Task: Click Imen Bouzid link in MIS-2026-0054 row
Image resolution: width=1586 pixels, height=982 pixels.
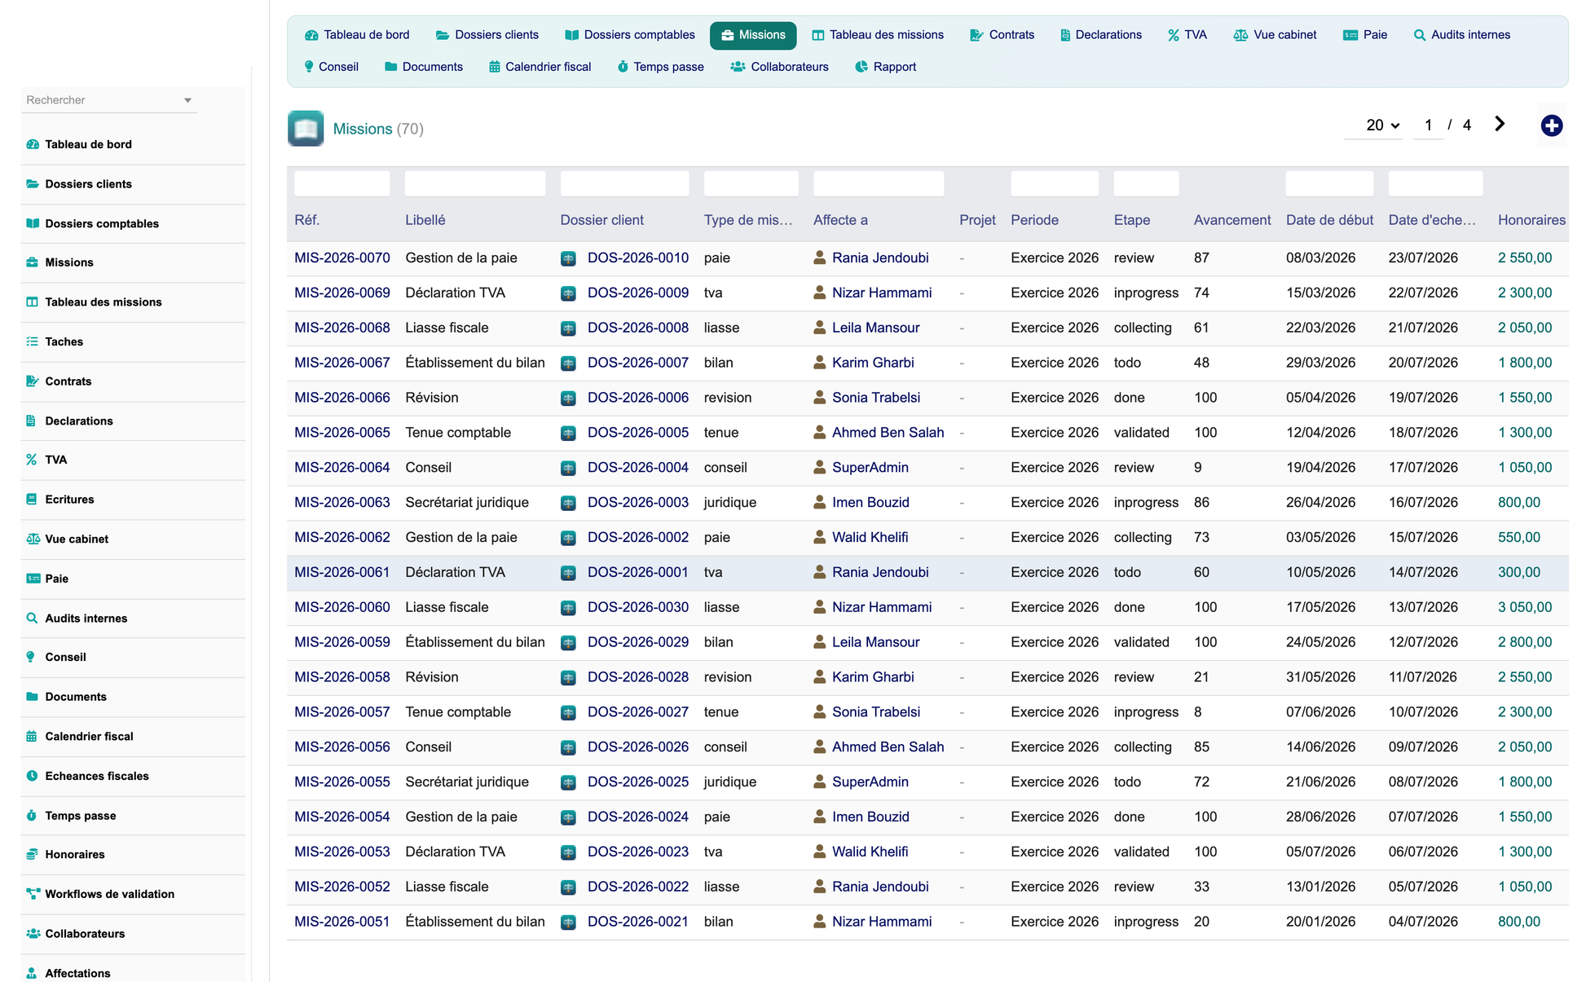Action: (870, 817)
